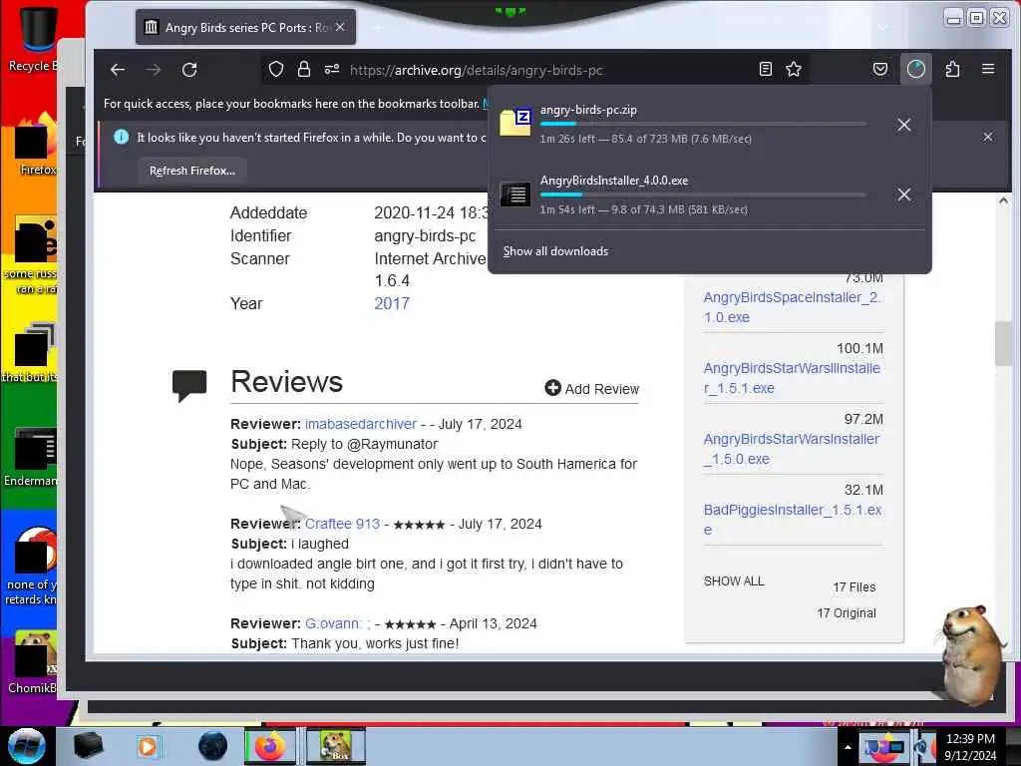This screenshot has width=1021, height=766.
Task: Download BadPiggiesInstaller_1.5.1.exe
Action: 792,520
